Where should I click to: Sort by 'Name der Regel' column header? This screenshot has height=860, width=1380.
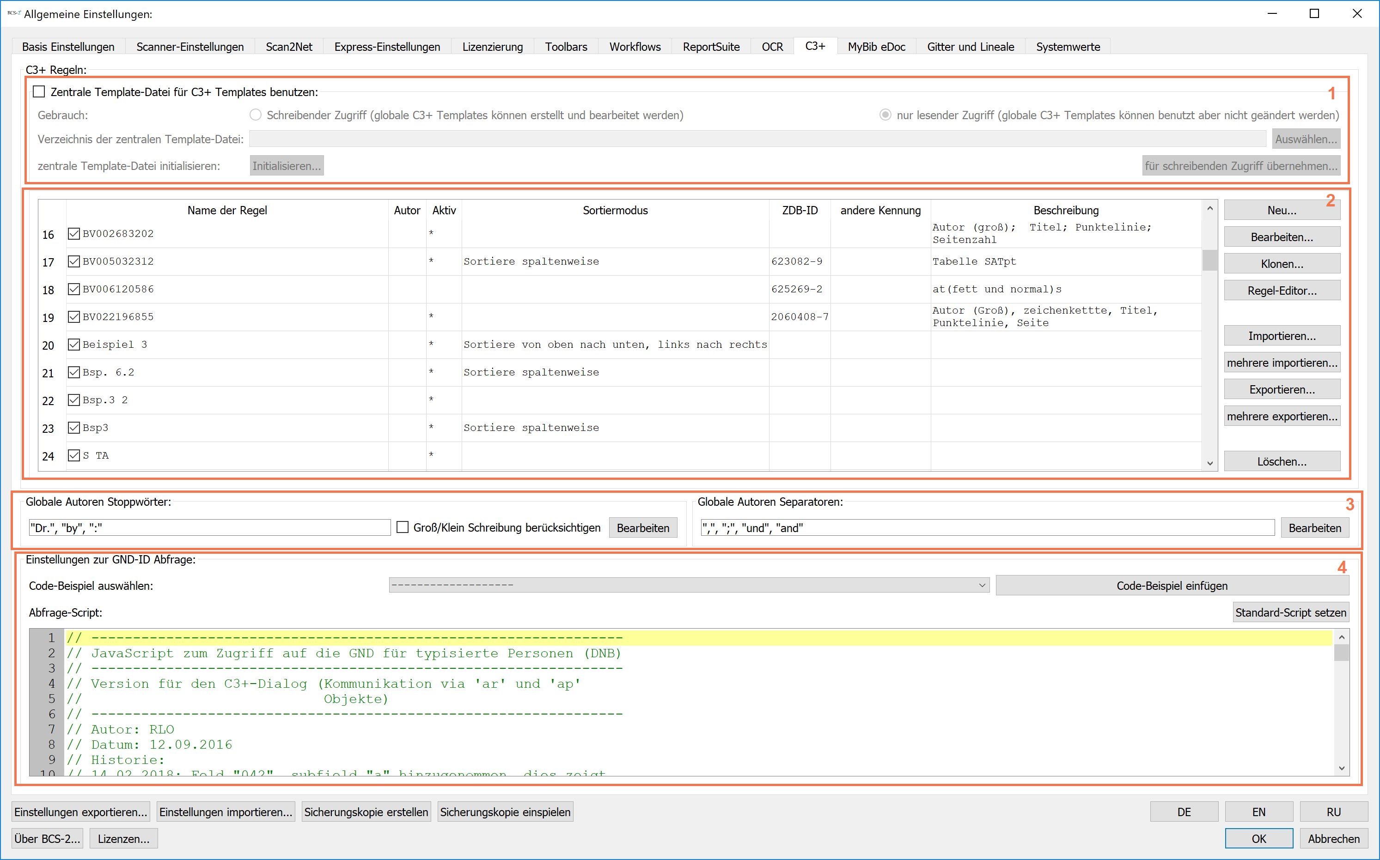tap(227, 210)
